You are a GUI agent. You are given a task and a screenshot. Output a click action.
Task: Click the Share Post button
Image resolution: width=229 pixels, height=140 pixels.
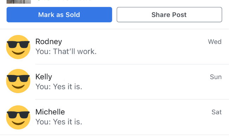click(x=169, y=15)
